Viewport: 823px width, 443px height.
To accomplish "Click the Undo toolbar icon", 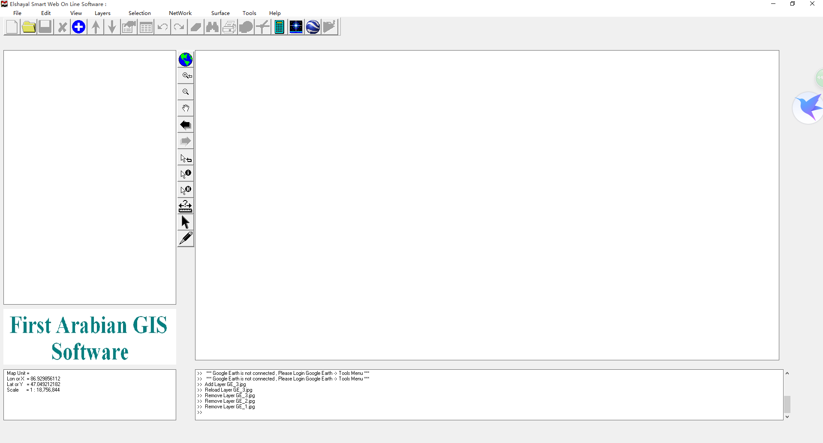I will [162, 27].
